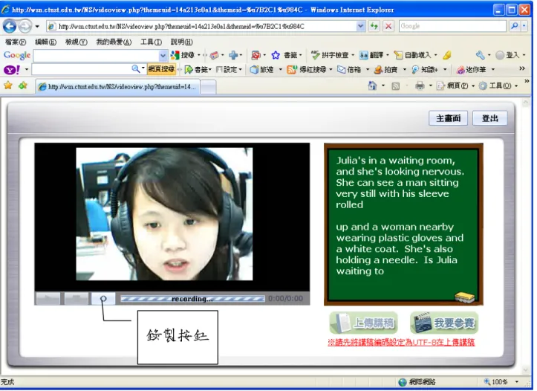
Task: Toggle the 設定 checkbox in Yahoo toolbar
Action: (219, 70)
